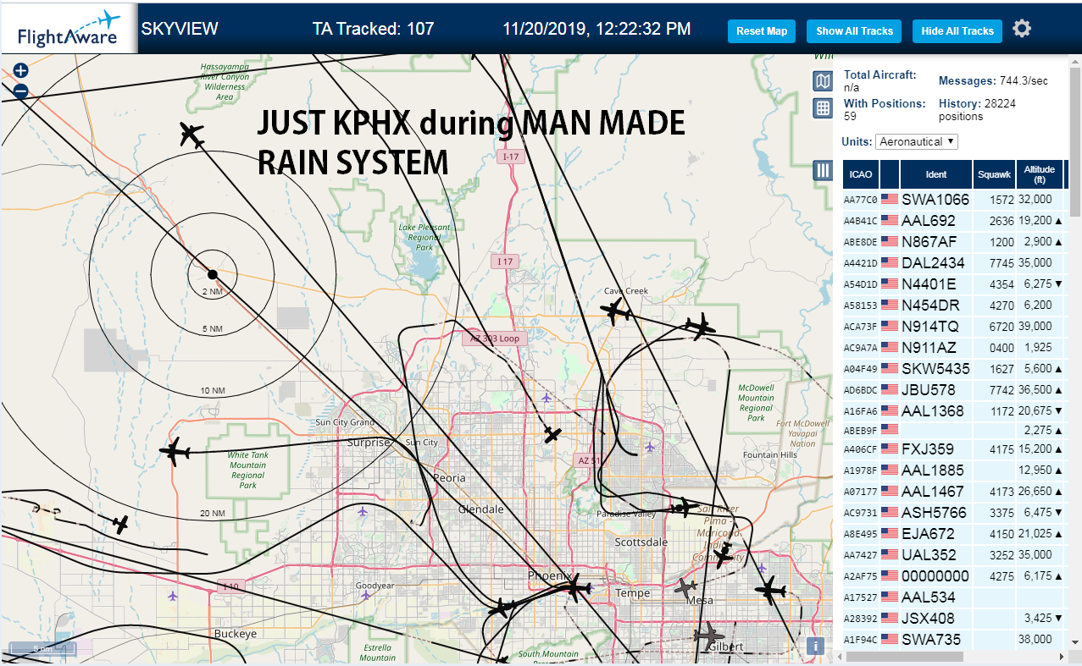Zoom in with the plus map button
Viewport: 1082px width, 666px height.
(x=21, y=71)
